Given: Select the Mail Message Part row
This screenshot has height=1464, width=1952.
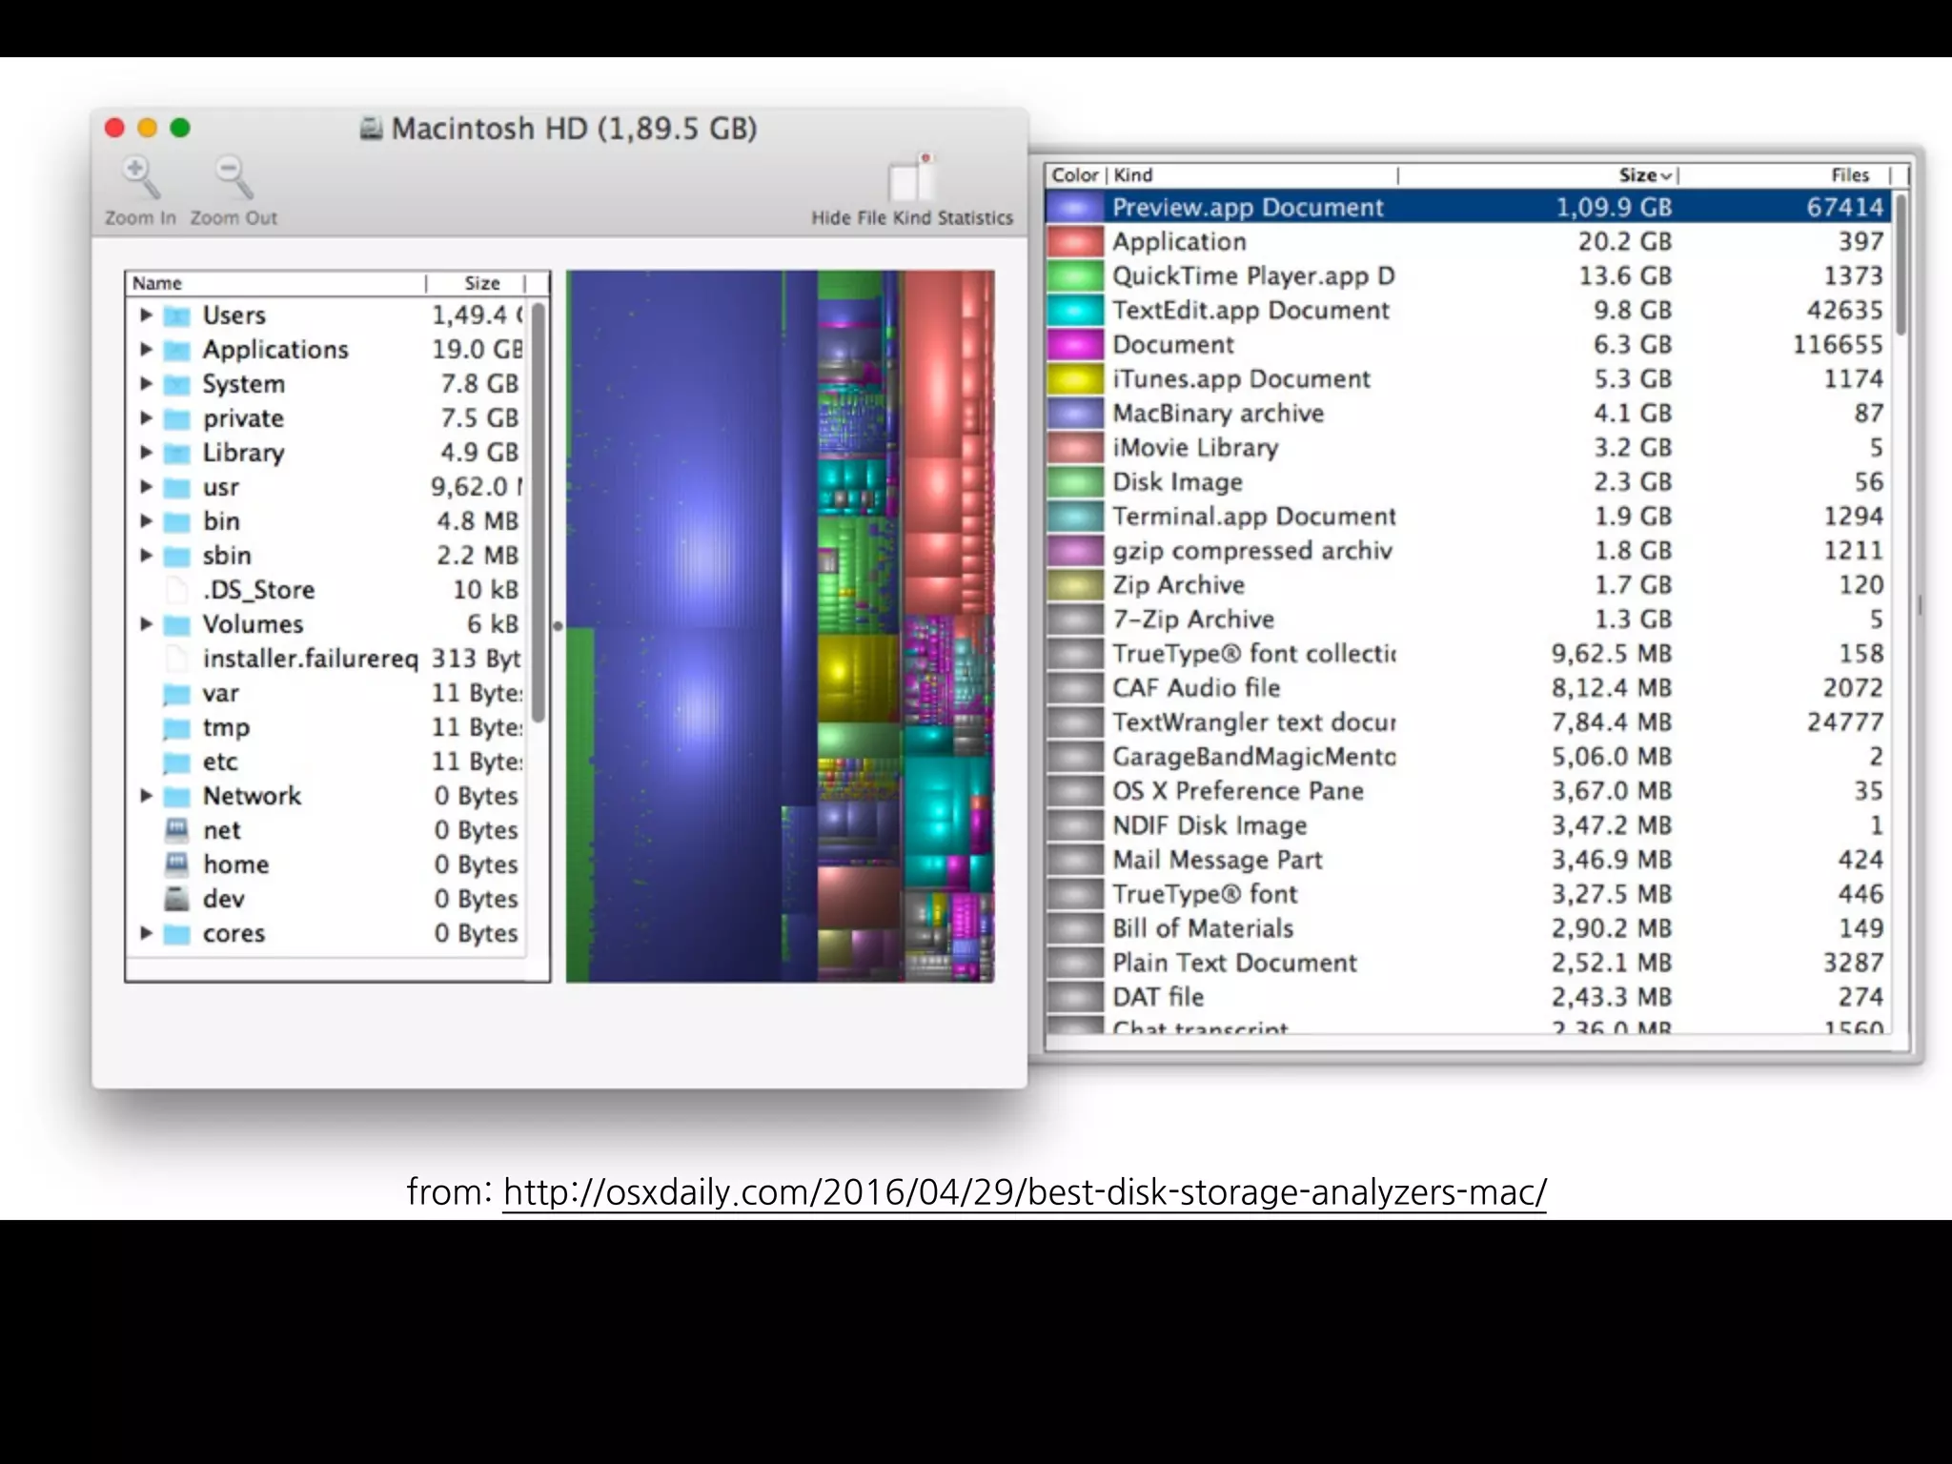Looking at the screenshot, I should pos(1468,859).
